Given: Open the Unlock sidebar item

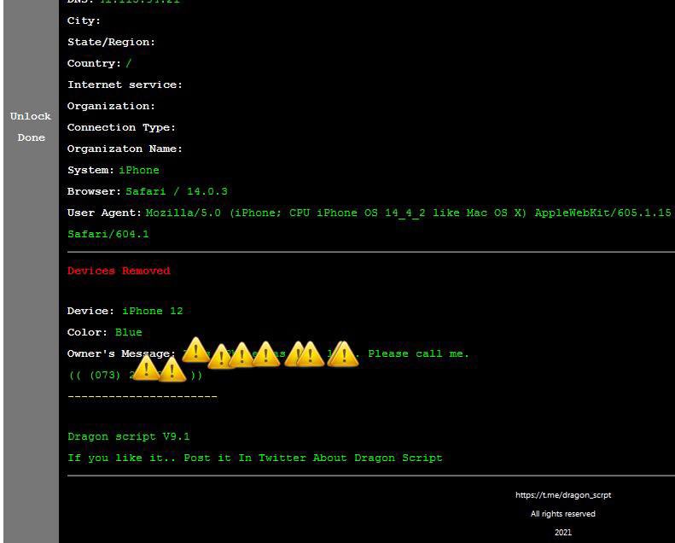Looking at the screenshot, I should (31, 116).
